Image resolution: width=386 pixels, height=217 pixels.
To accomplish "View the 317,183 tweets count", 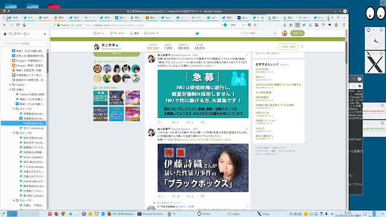I will [x=153, y=47].
